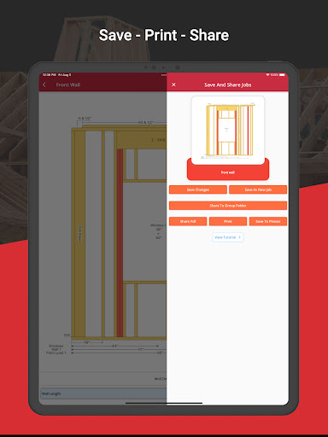328x437 pixels.
Task: Open the three-dot menu in status bar
Action: coord(164,75)
